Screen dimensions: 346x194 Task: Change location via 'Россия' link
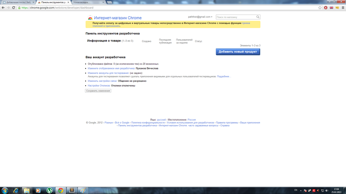192,120
